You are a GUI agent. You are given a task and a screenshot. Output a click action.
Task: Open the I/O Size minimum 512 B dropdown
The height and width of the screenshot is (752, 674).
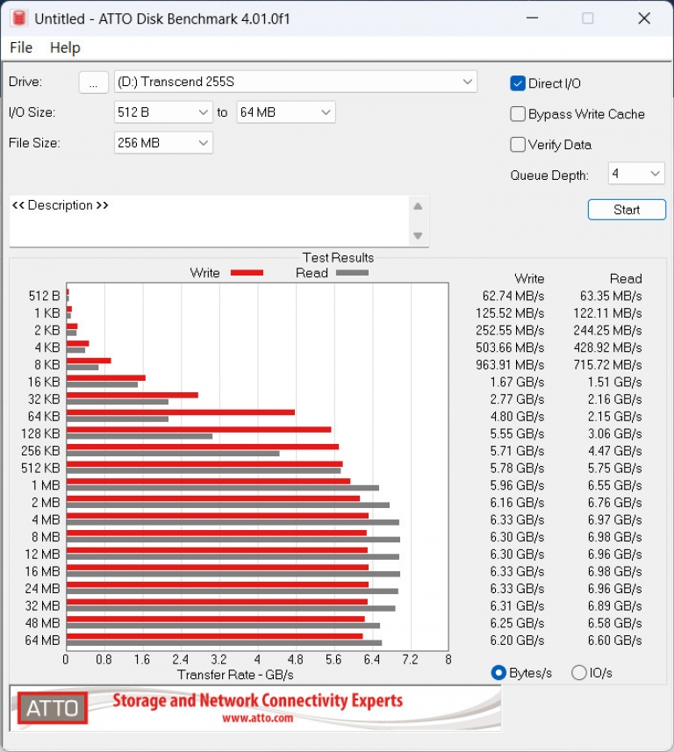click(163, 112)
